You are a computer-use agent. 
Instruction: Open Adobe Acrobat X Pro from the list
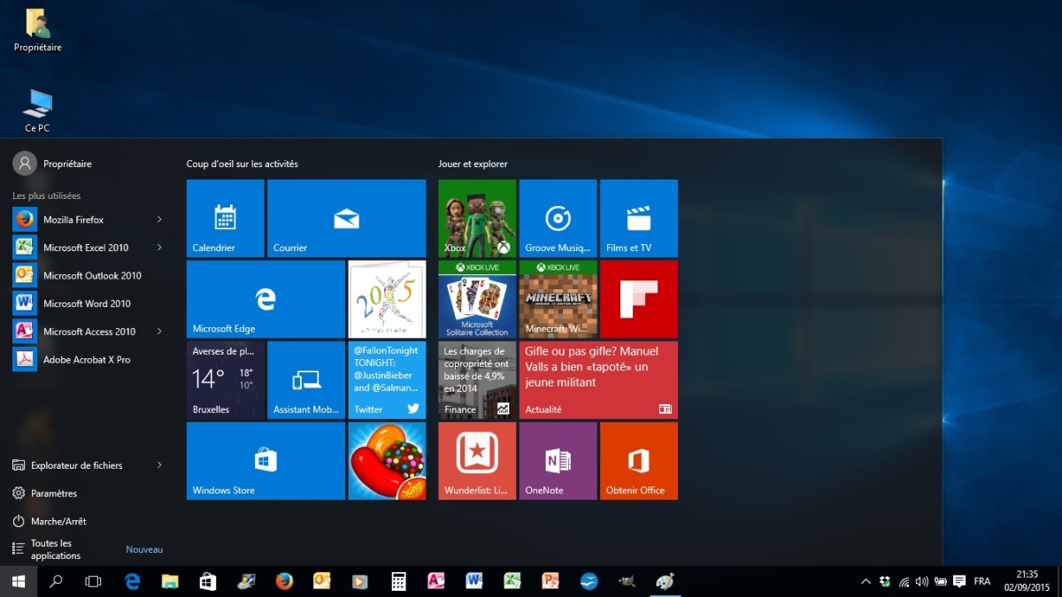pos(88,360)
